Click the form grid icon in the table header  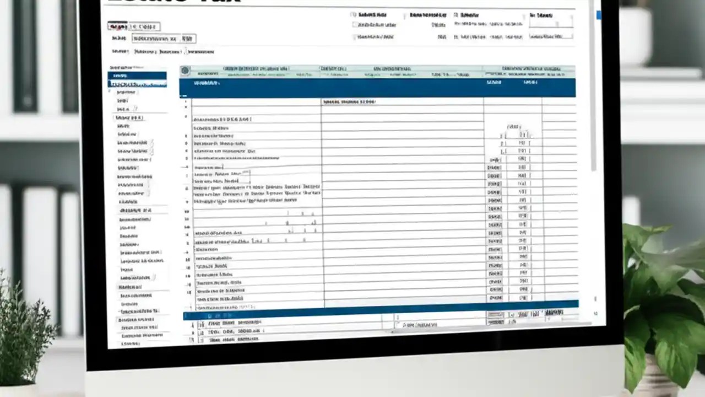185,70
